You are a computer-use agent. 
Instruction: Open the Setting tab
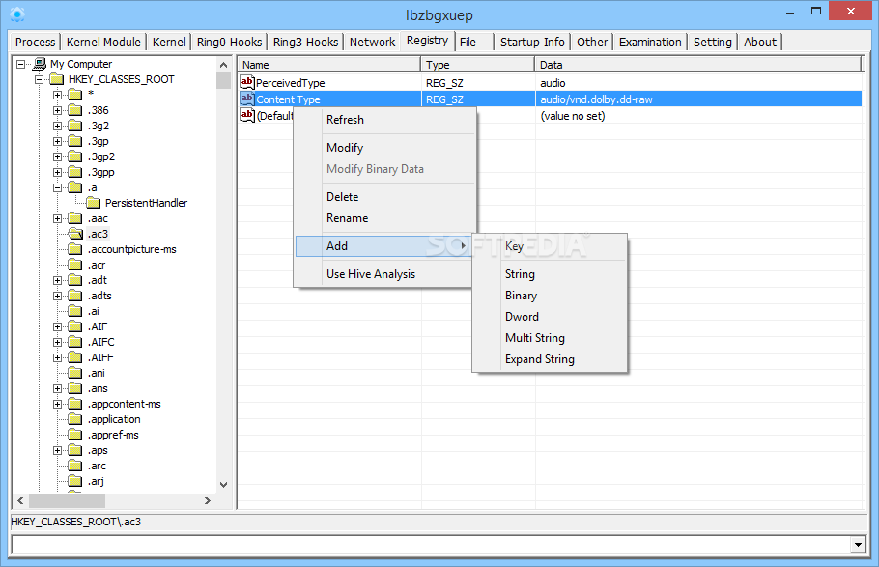(x=713, y=43)
